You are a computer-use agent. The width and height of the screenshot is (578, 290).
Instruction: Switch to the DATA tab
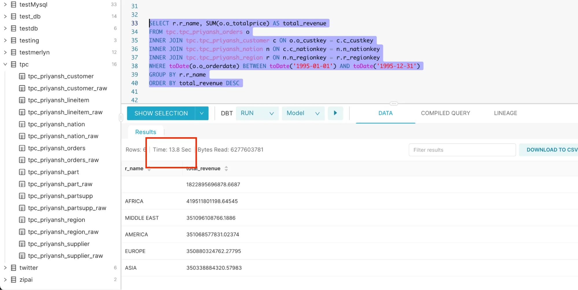tap(385, 113)
